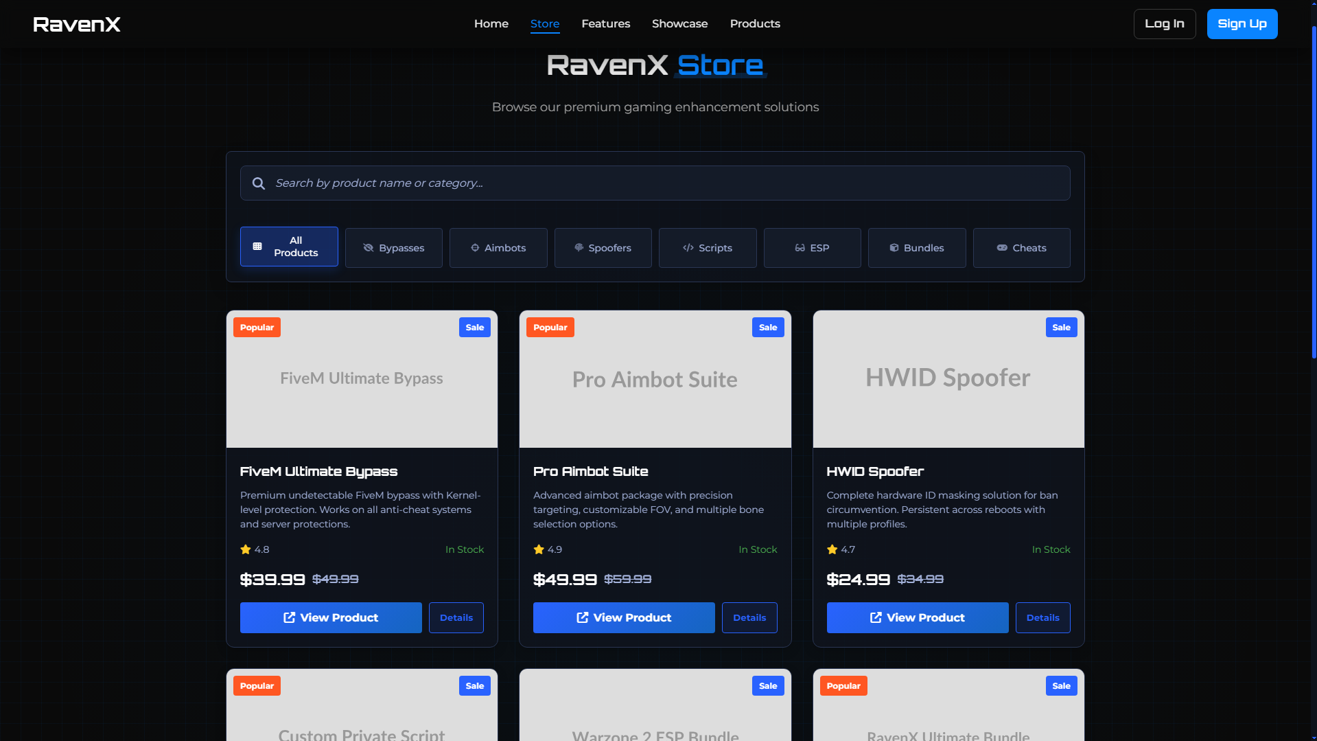Screen dimensions: 1317x741
Task: Click the Popular badge on Custom Private Script
Action: click(x=257, y=686)
